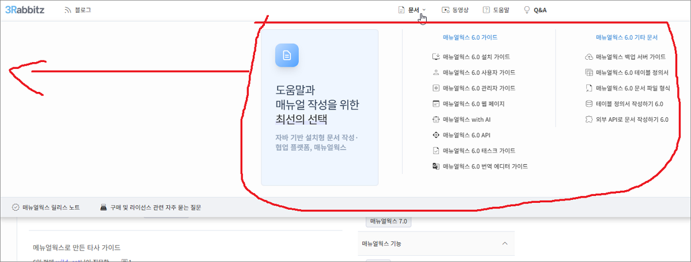691x262 pixels.
Task: Click the 매뉴얼웍스 7.0 tag button
Action: 388,221
